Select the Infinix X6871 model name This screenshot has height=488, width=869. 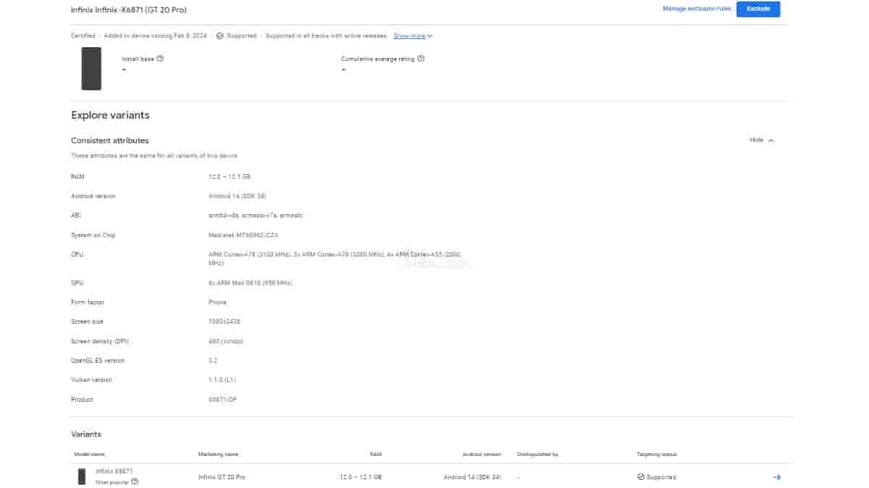pyautogui.click(x=114, y=471)
